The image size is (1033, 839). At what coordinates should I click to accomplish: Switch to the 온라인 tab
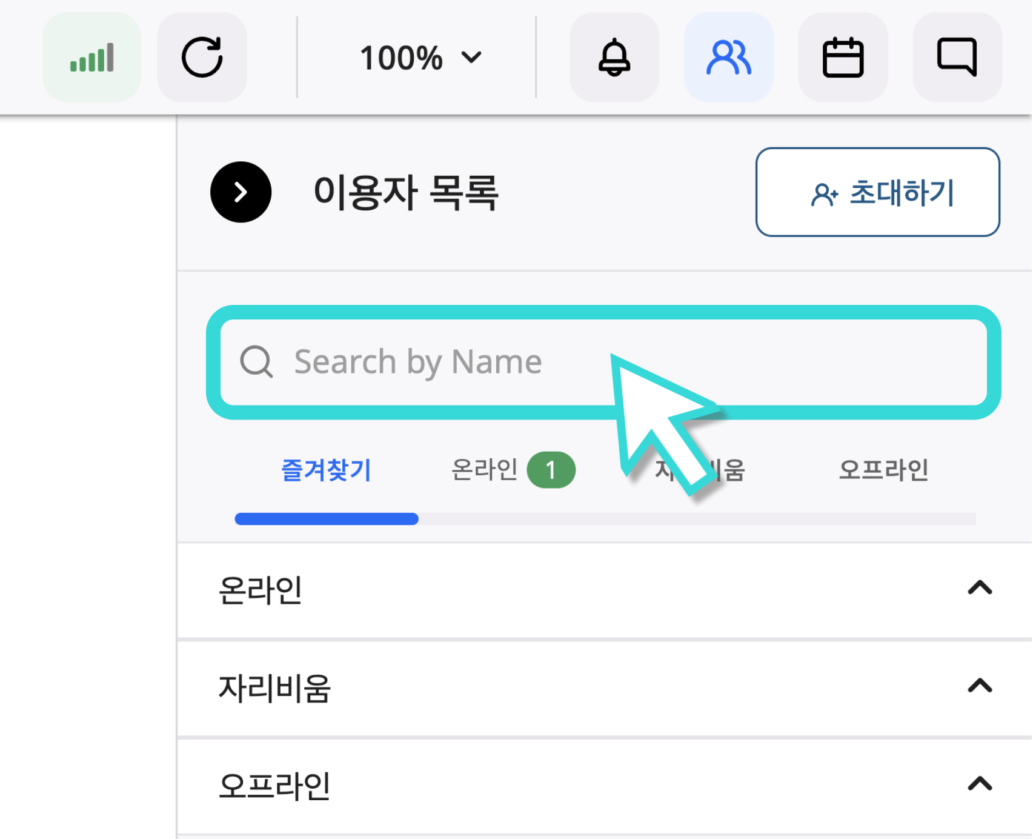point(485,470)
